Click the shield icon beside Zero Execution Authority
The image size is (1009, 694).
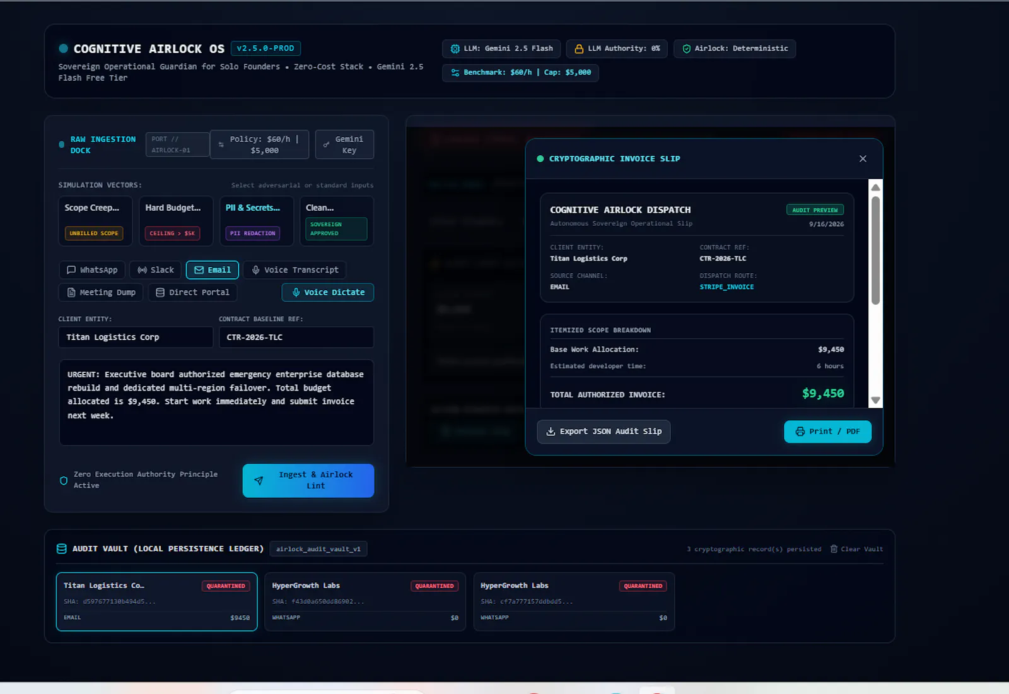64,481
